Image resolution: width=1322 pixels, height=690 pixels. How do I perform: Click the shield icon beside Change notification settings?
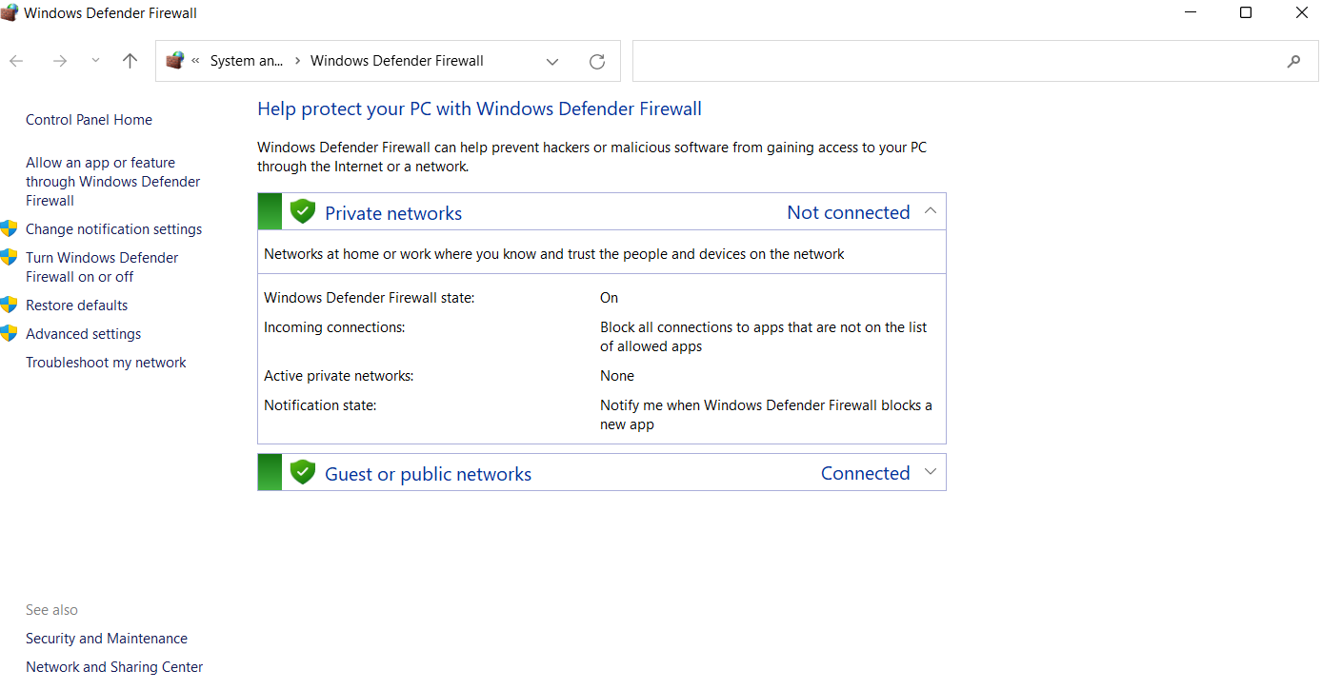click(x=10, y=228)
